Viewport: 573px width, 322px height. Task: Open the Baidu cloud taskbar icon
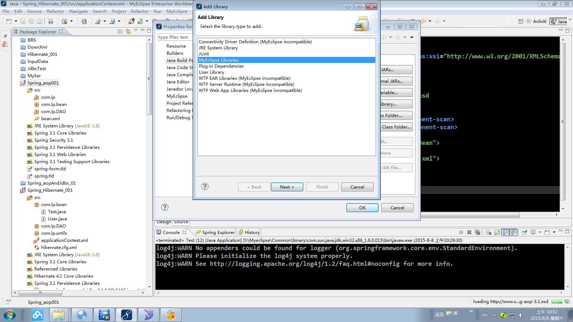click(38, 315)
